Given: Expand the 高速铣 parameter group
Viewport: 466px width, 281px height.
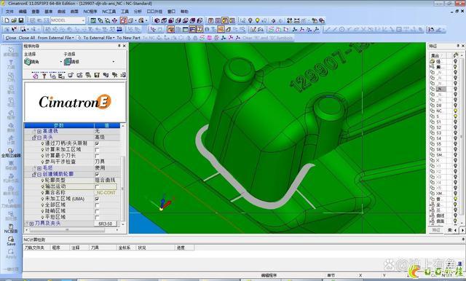Looking at the screenshot, I should tap(39, 131).
